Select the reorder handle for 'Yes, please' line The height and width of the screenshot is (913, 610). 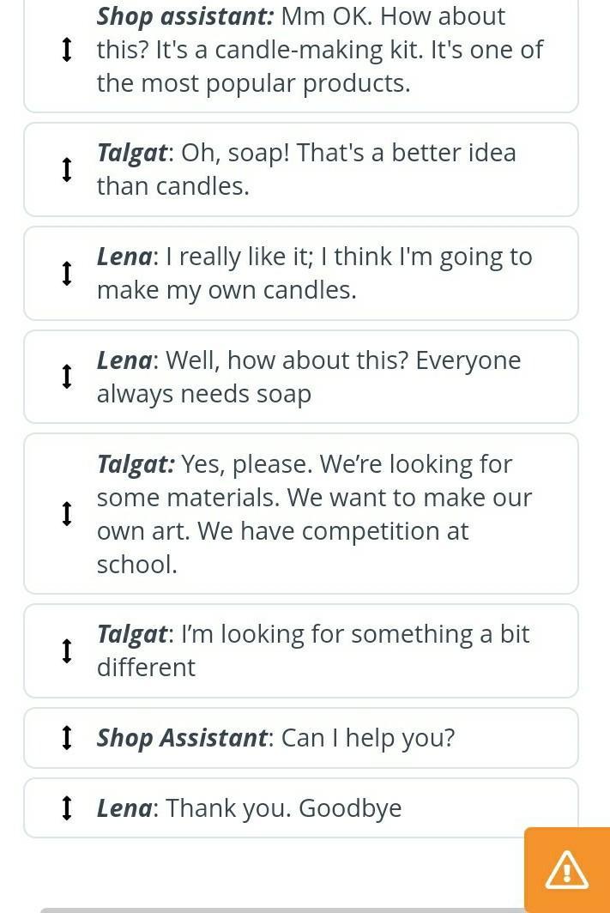click(x=67, y=514)
